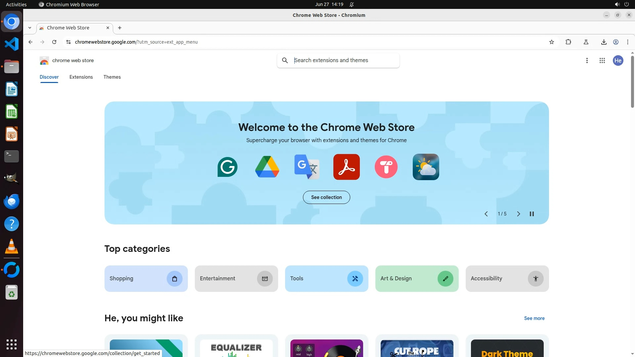Pause the banner carousel autoplay

coord(531,214)
